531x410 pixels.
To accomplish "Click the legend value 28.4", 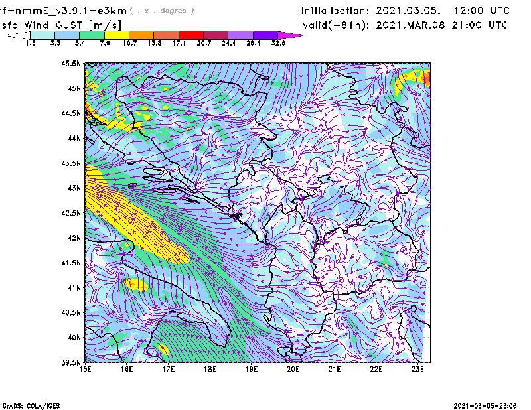I will click(254, 43).
